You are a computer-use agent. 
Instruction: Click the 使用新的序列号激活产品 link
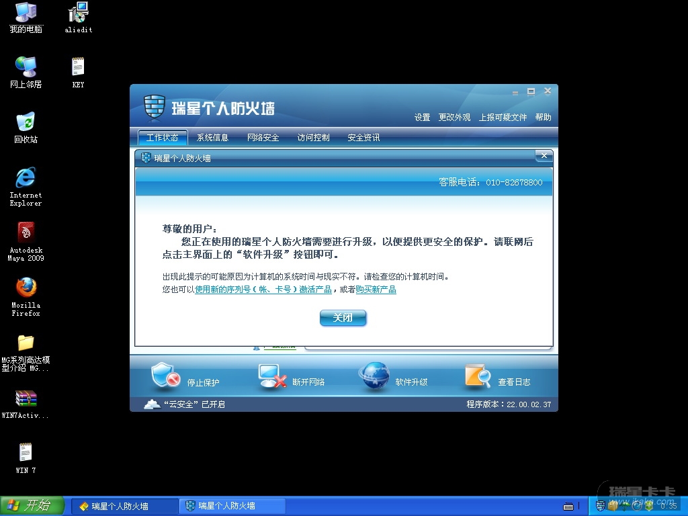(x=263, y=290)
